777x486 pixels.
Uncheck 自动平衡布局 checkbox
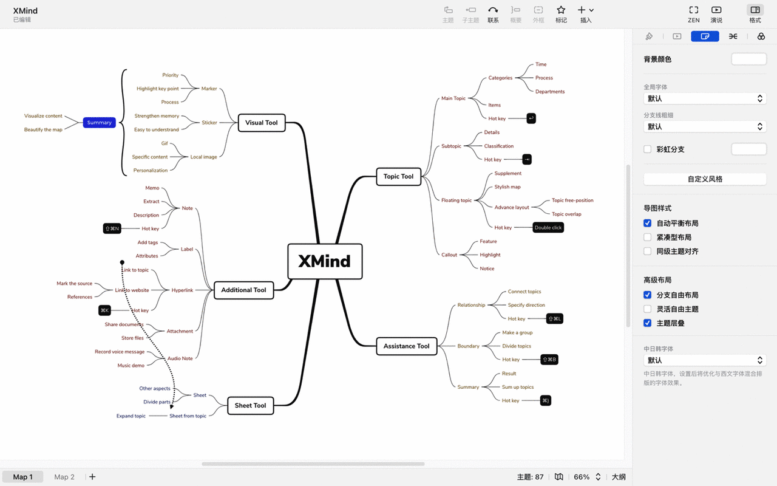tap(648, 224)
